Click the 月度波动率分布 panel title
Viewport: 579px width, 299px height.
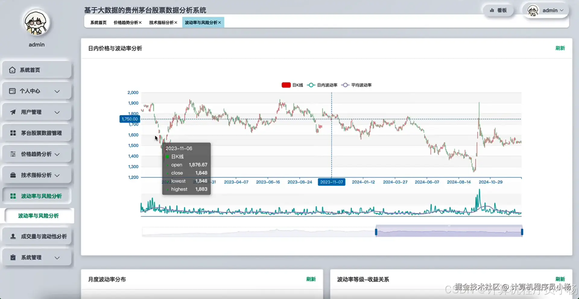tap(107, 279)
